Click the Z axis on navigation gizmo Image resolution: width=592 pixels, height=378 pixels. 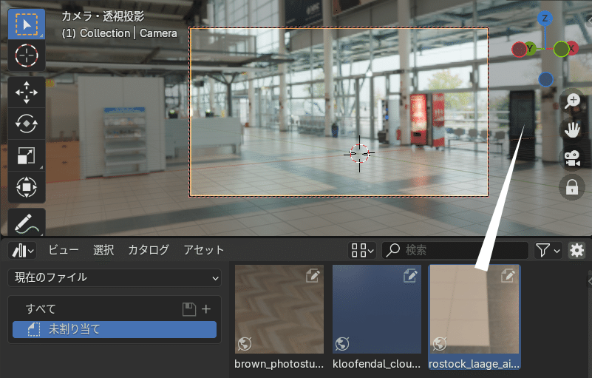coord(545,18)
